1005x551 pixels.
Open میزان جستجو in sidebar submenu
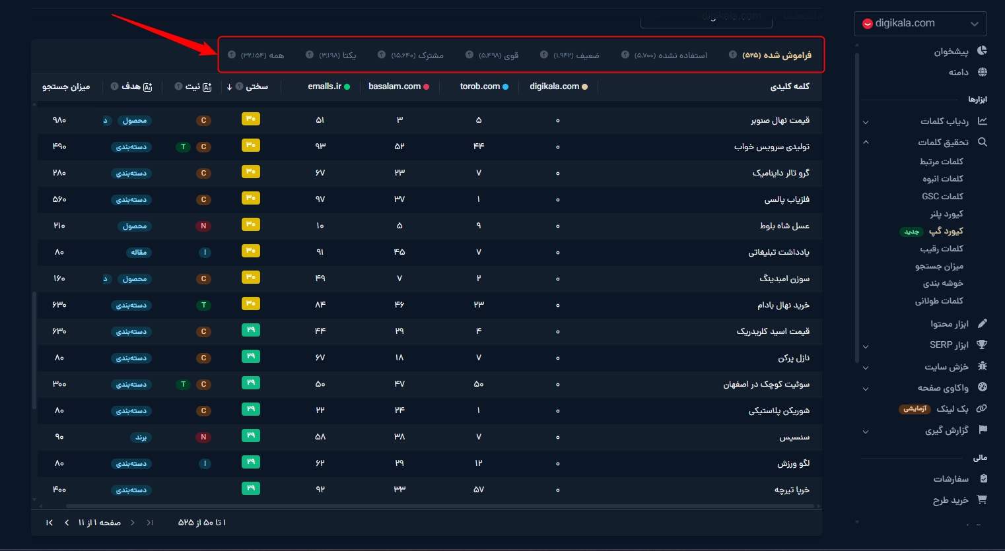coord(939,266)
